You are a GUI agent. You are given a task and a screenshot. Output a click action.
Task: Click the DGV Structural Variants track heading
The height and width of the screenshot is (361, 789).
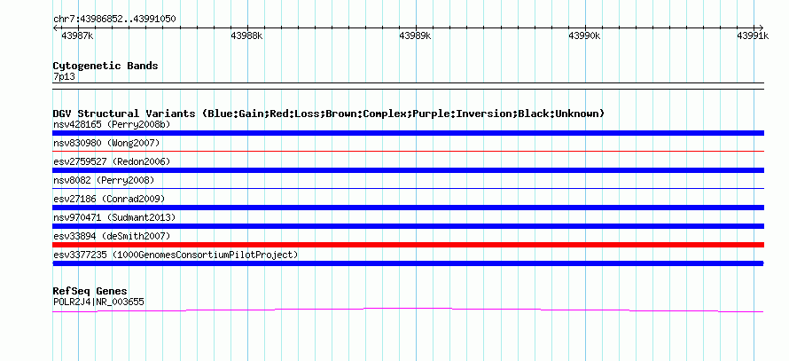[x=329, y=114]
